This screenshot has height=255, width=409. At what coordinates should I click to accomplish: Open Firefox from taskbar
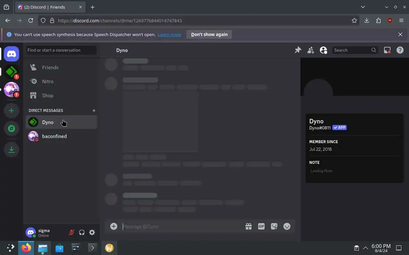coord(26,248)
